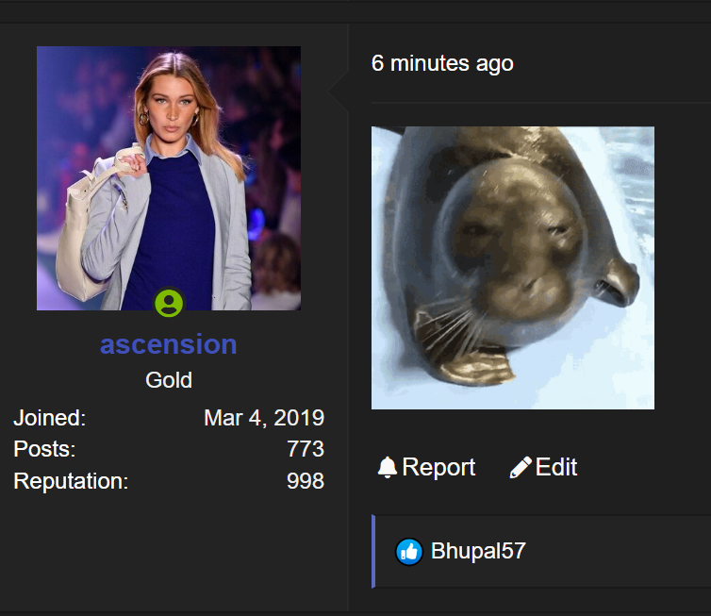Click the pencil icon next to Edit
Screen dimensions: 711x616
[521, 467]
